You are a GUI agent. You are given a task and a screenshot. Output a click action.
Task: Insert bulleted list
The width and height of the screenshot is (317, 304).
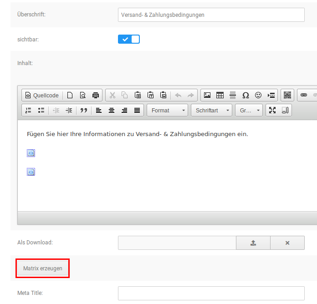point(41,110)
